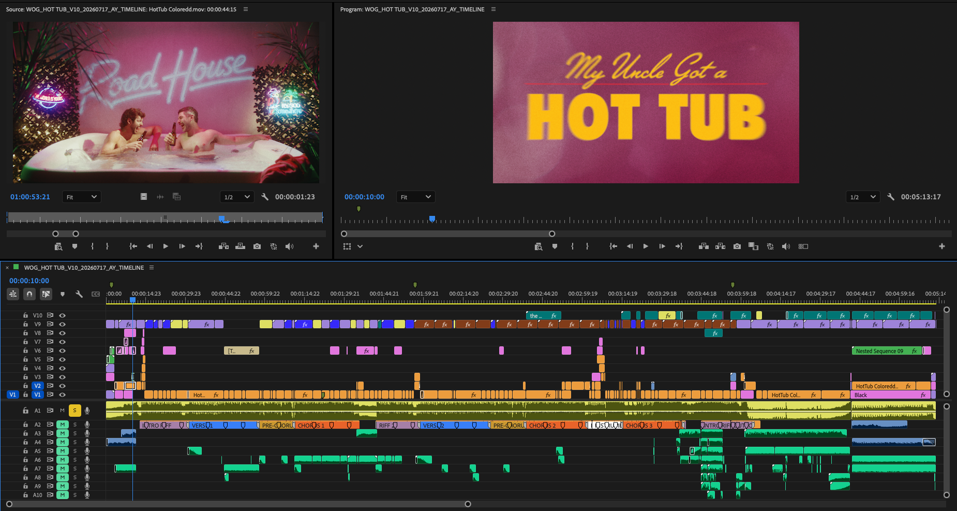
Task: Toggle insert sequences as nests option
Action: (x=13, y=294)
